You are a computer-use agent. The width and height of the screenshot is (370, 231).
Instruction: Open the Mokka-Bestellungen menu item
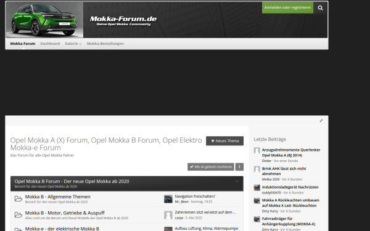[105, 44]
